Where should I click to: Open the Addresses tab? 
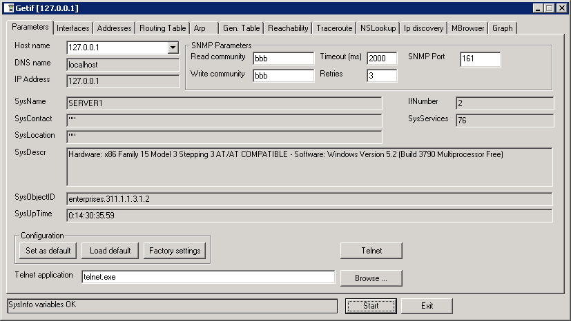click(114, 28)
